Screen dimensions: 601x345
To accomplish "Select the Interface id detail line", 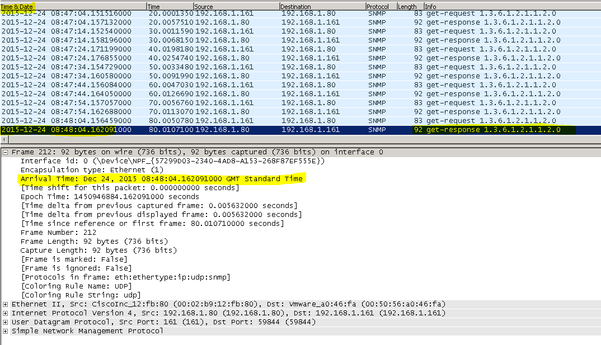I will 172,161.
